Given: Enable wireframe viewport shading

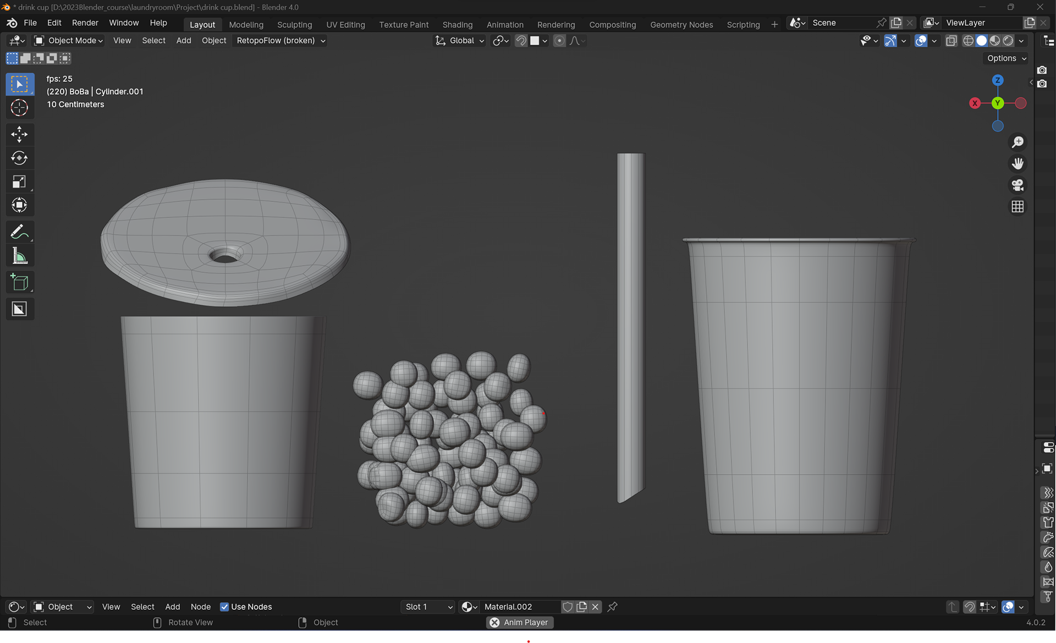Looking at the screenshot, I should (968, 41).
